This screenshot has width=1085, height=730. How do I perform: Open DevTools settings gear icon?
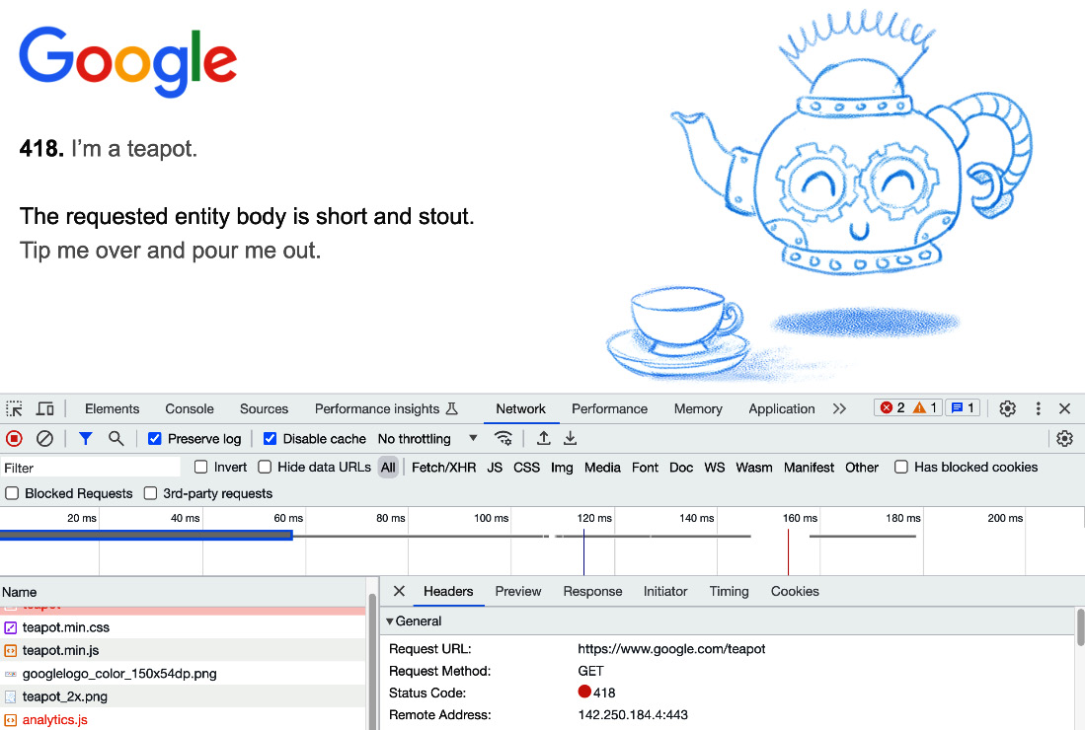1007,408
